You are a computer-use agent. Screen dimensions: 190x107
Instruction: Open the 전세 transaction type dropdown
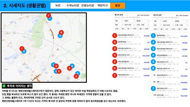(x=157, y=25)
